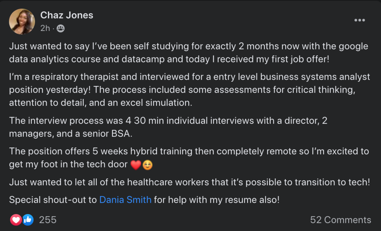Viewport: 381px width, 231px height.
Task: Click the blue thumbs-up reaction icon
Action: [x=28, y=220]
